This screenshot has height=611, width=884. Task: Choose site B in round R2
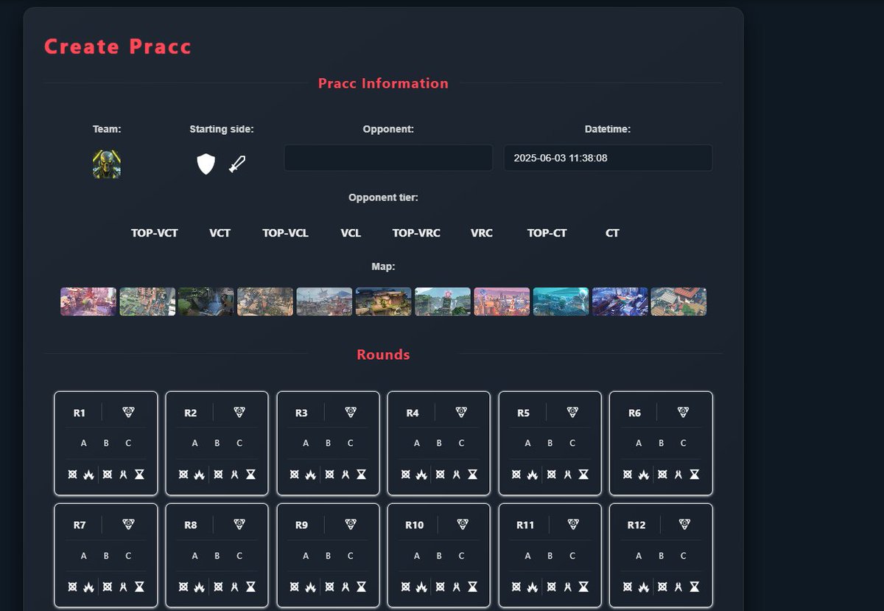tap(217, 443)
